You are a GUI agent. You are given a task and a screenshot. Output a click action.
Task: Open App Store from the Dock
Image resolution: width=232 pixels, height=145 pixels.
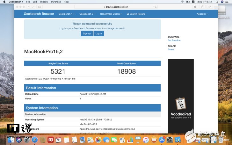pos(162,140)
